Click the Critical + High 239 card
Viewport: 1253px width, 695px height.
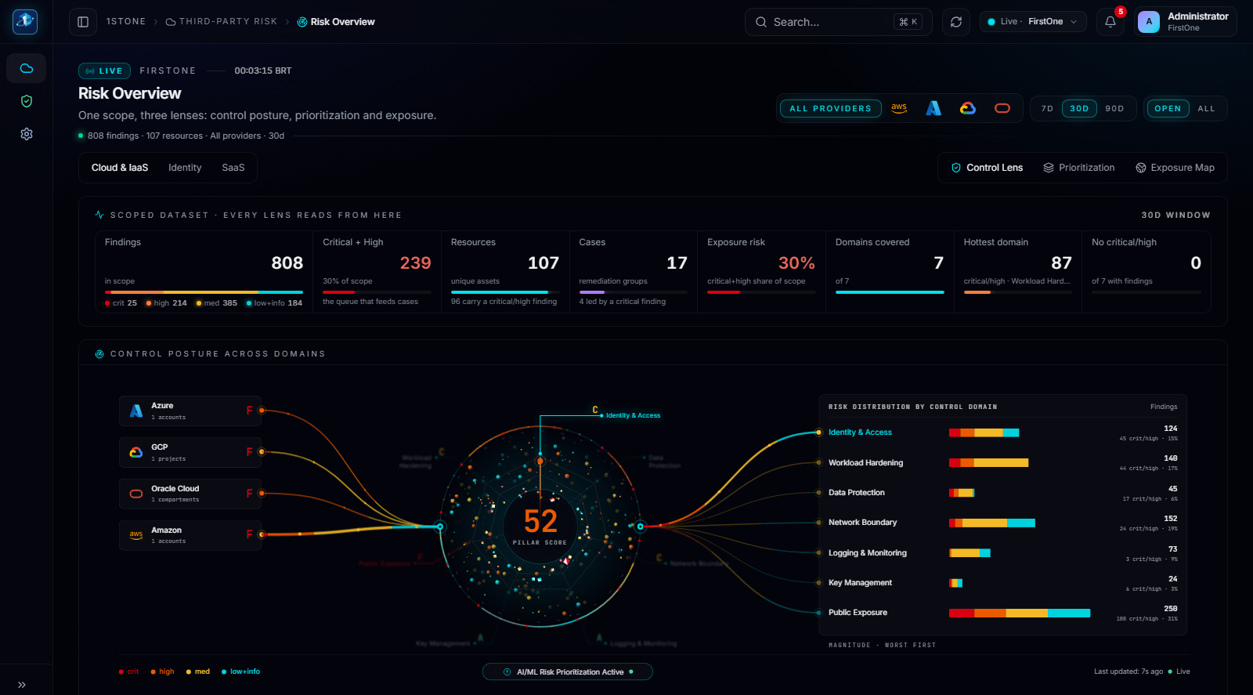377,272
